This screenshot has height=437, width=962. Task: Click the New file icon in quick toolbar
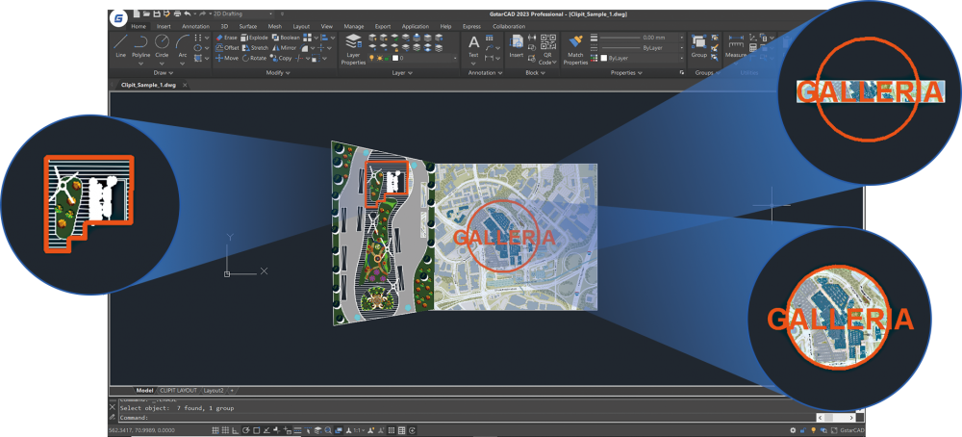coord(137,13)
